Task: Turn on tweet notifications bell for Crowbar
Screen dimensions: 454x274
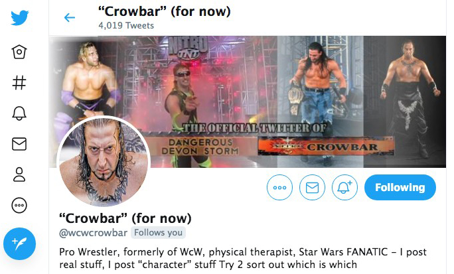Action: [344, 187]
